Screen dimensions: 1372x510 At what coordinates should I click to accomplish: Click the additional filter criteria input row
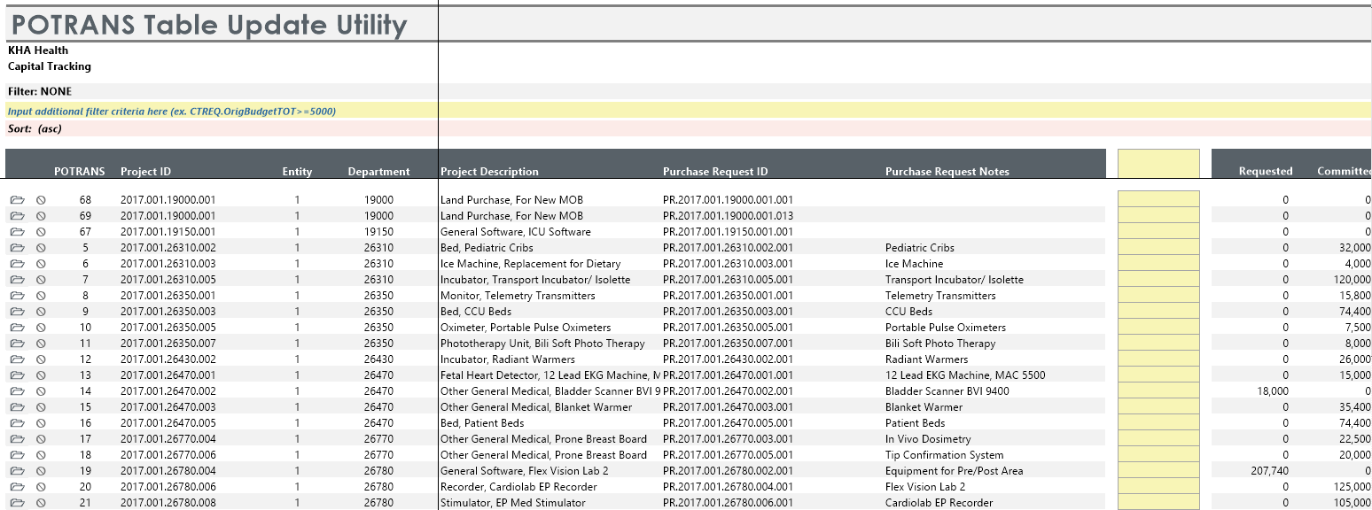click(x=688, y=112)
